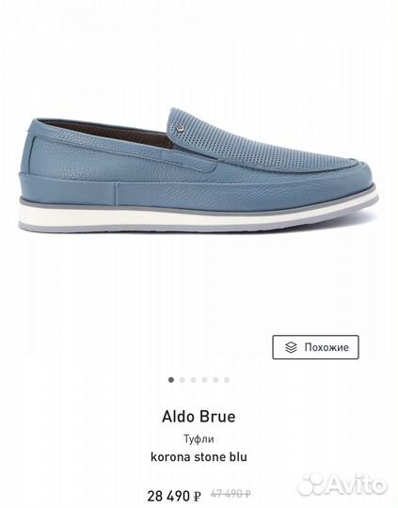Open the blue loafer product photo
This screenshot has height=508, width=398.
coord(199,170)
